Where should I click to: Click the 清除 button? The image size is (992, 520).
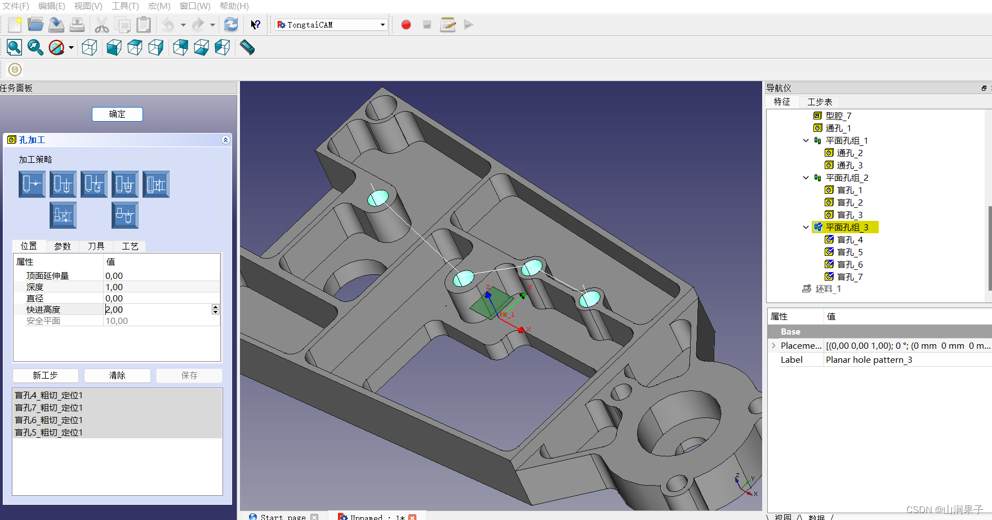(117, 376)
